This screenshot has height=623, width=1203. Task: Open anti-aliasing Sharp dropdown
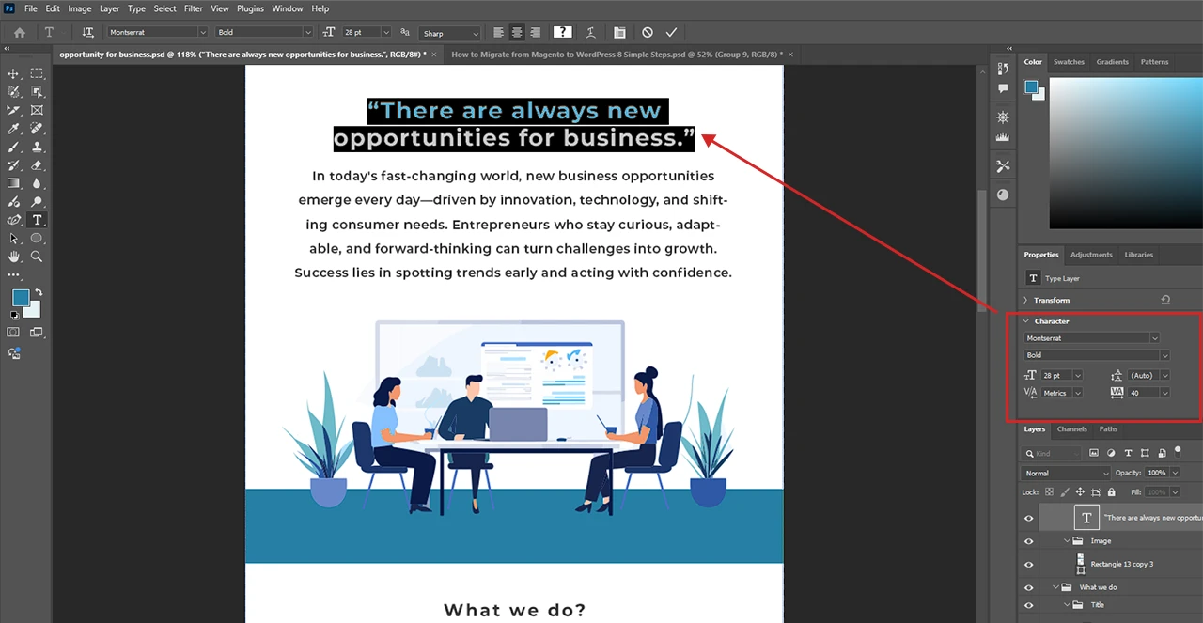coord(450,33)
